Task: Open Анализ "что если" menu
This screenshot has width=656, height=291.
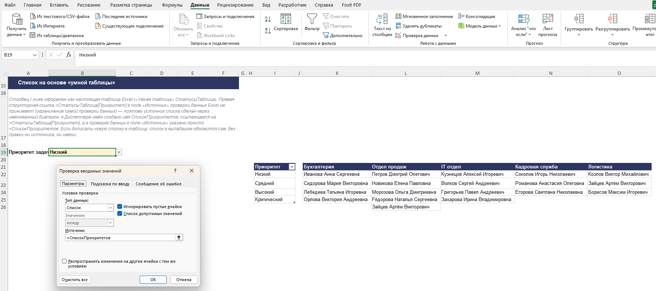Action: 523,25
